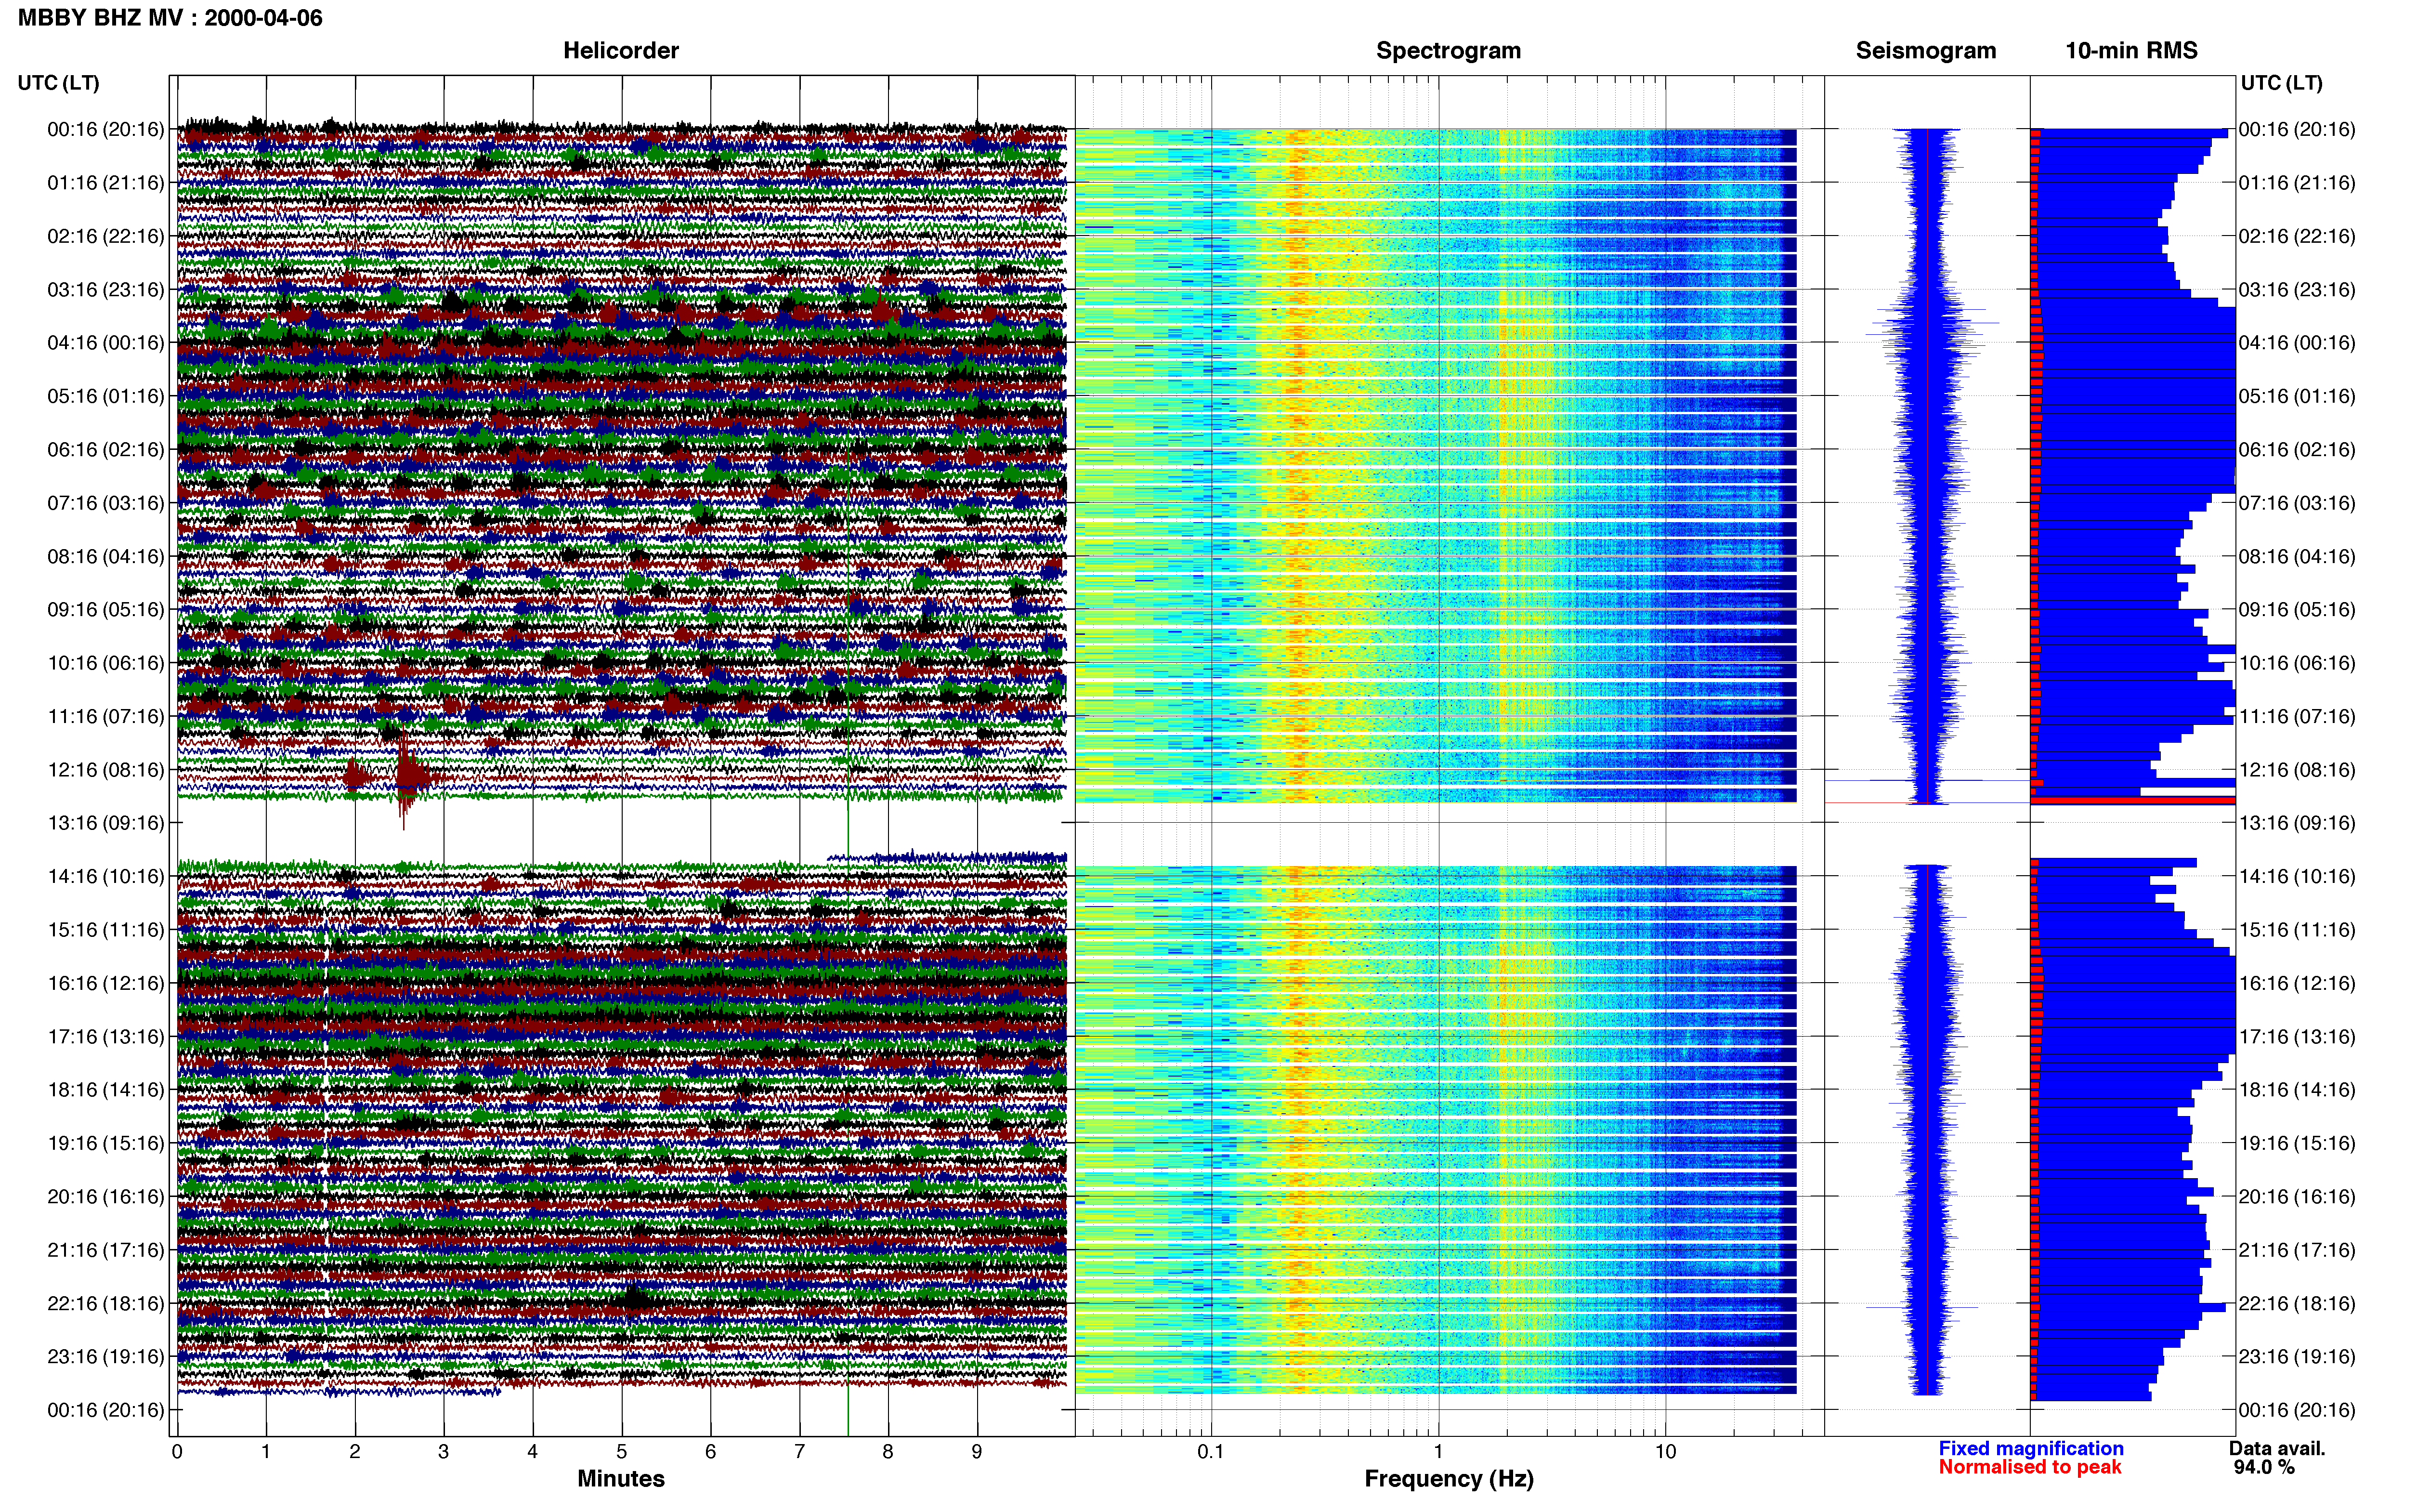Click the '10-min RMS' panel heading
The image size is (2417, 1512).
(2131, 51)
